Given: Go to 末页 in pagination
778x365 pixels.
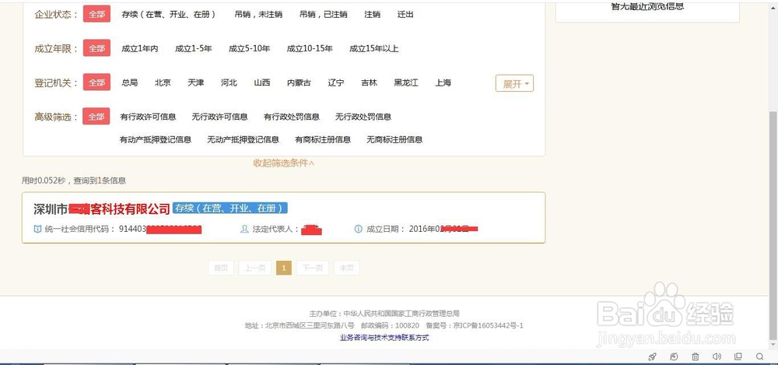Looking at the screenshot, I should point(346,268).
